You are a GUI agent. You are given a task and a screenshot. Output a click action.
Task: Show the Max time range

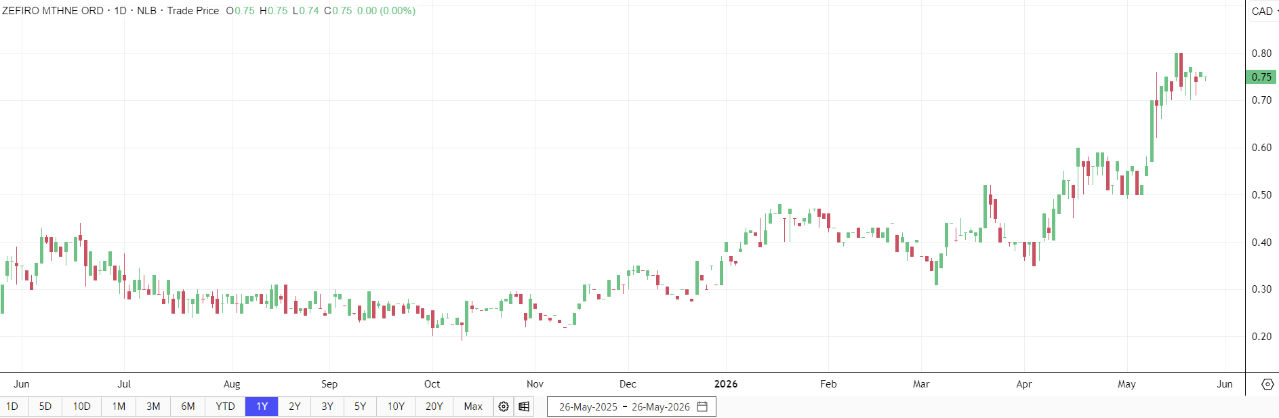click(473, 406)
